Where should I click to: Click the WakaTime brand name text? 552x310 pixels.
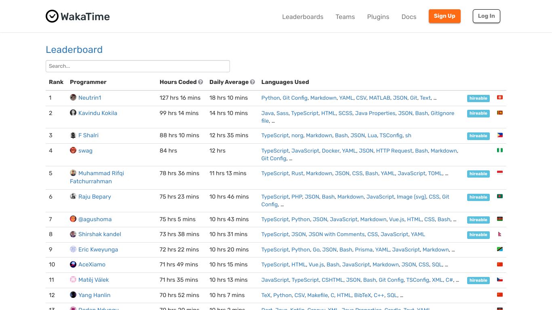(85, 17)
